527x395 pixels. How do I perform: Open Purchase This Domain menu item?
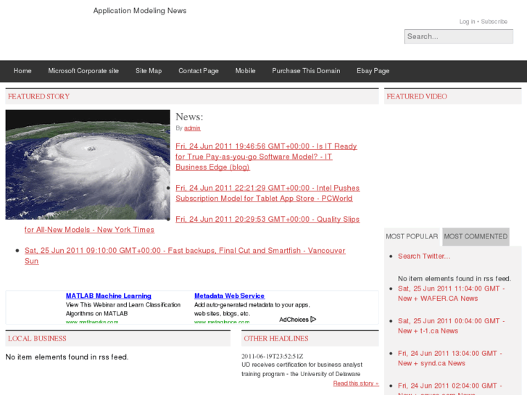point(306,71)
